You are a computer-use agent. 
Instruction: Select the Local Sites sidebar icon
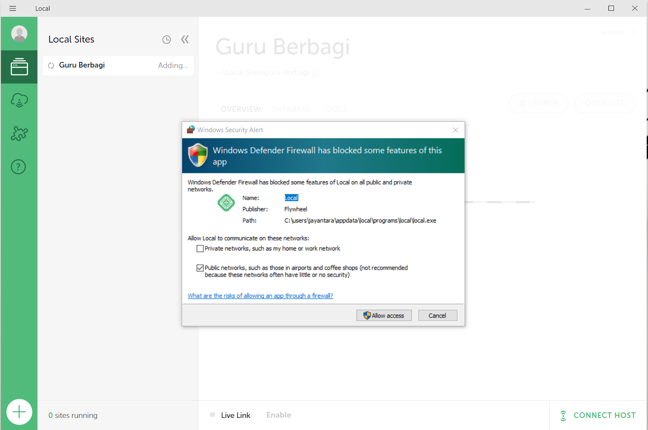[x=19, y=67]
